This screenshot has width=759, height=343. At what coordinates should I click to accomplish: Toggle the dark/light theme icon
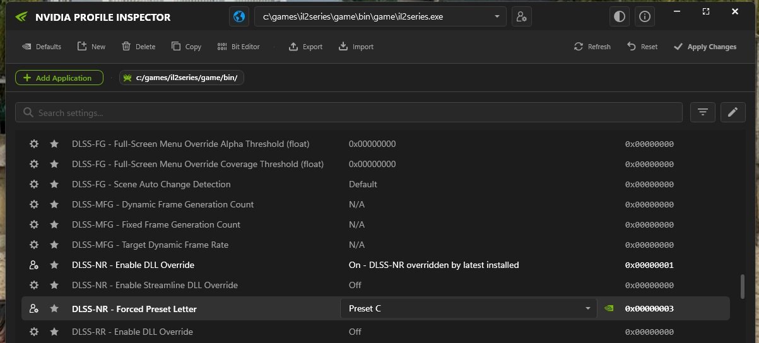click(620, 17)
